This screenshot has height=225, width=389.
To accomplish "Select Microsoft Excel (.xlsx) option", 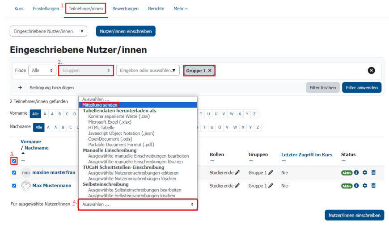I will (x=110, y=122).
